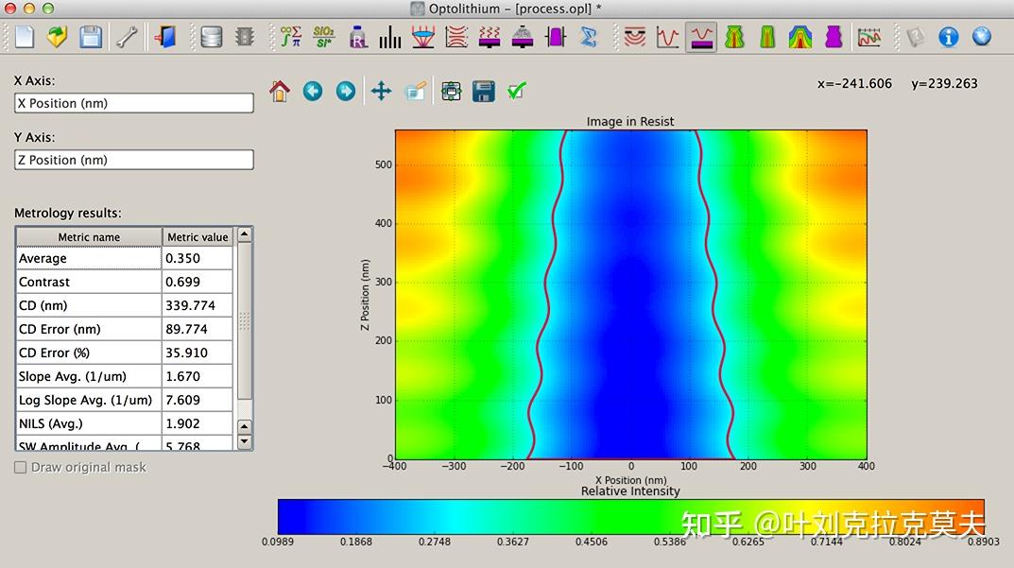Enable the Draw original mask checkbox

pyautogui.click(x=21, y=467)
